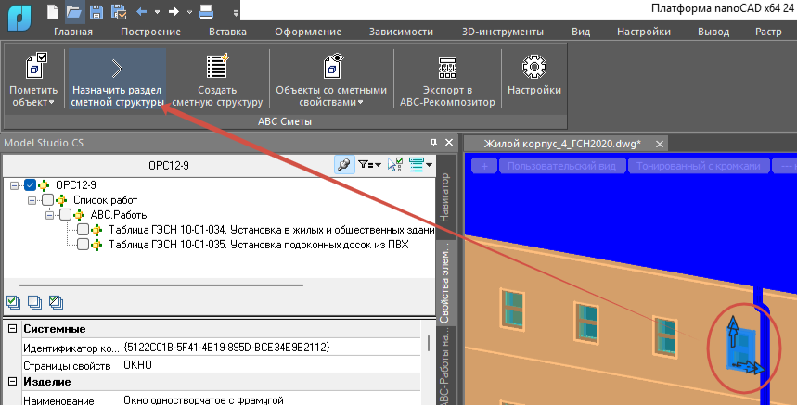This screenshot has width=797, height=405.
Task: Pin the Model Studio CS panel
Action: [x=433, y=143]
